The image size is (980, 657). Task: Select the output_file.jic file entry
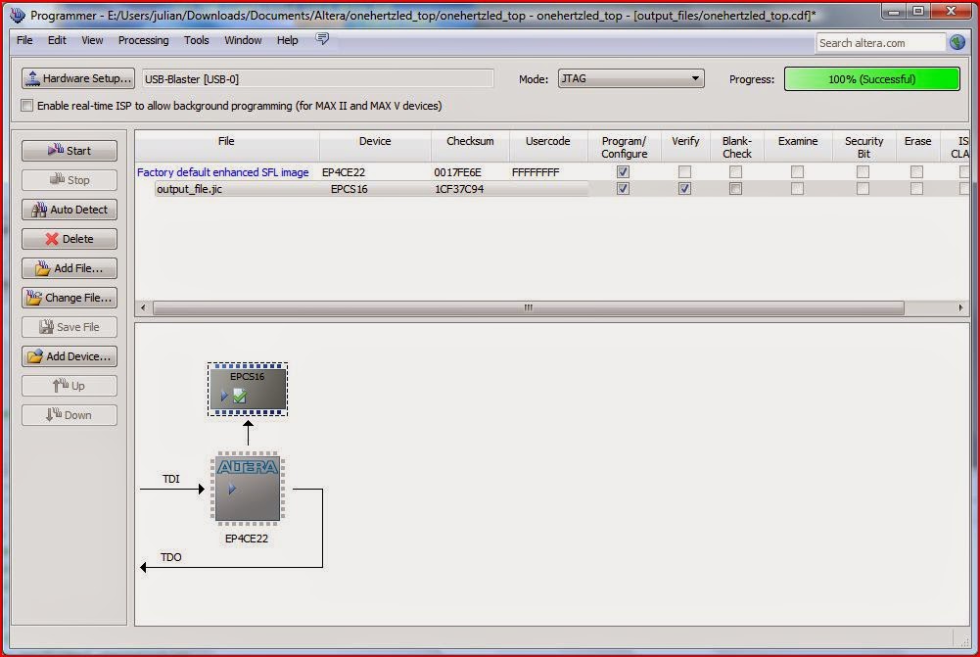[189, 189]
